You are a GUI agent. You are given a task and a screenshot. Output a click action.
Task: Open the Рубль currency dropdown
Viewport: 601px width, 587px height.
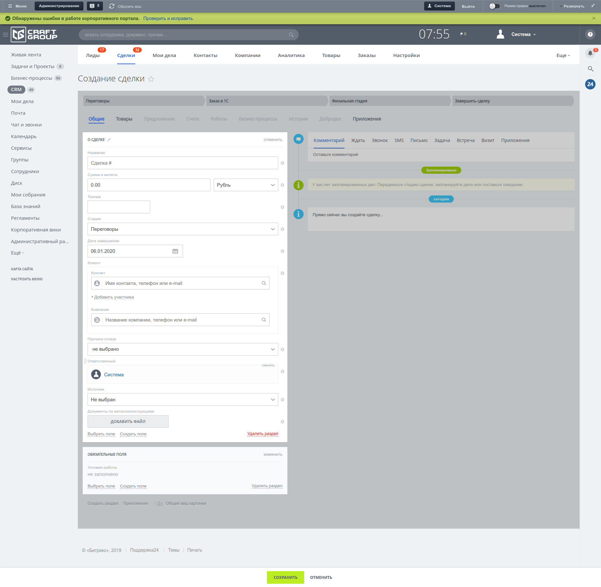[x=246, y=185]
